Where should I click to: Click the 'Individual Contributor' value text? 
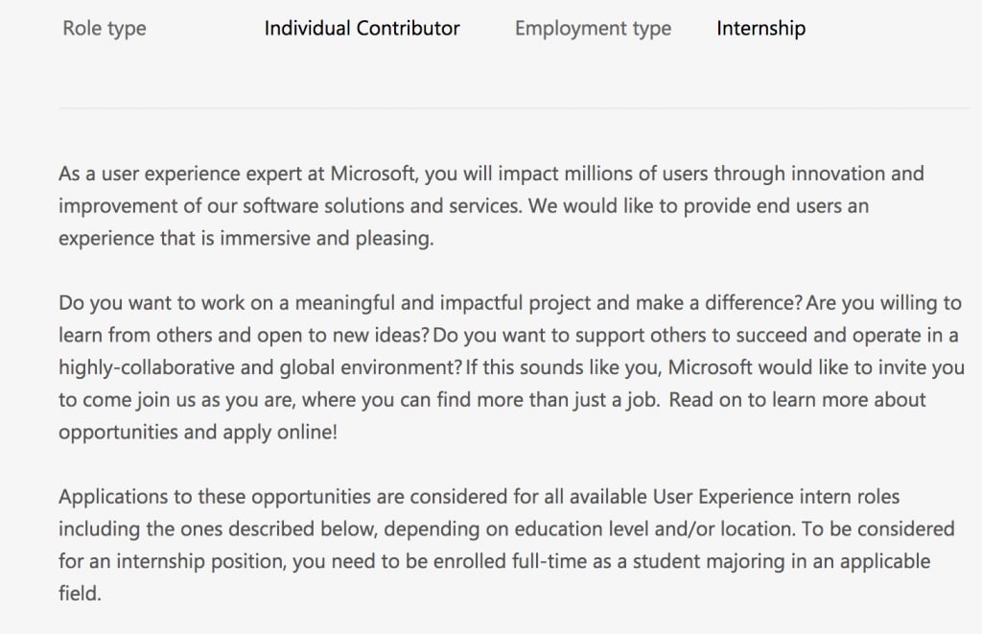[362, 28]
